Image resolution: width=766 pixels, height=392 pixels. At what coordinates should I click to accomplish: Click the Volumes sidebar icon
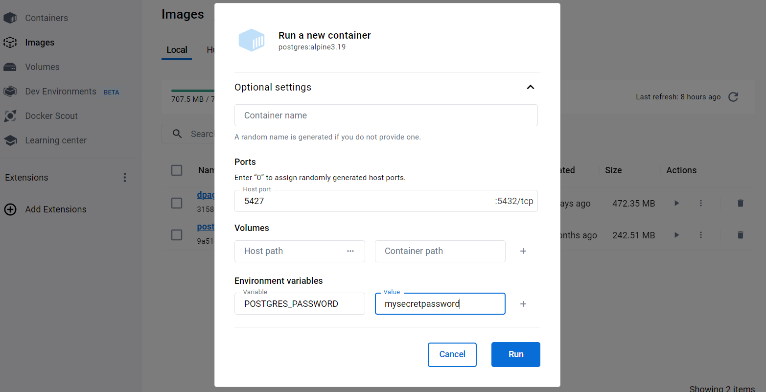point(10,67)
